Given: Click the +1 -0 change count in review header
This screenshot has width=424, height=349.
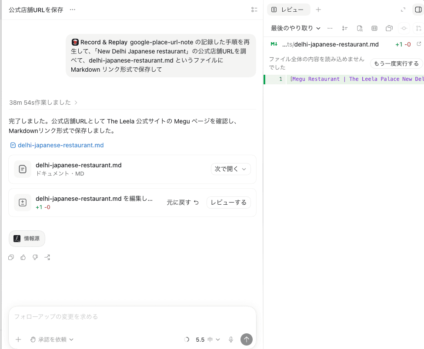Looking at the screenshot, I should coord(403,44).
